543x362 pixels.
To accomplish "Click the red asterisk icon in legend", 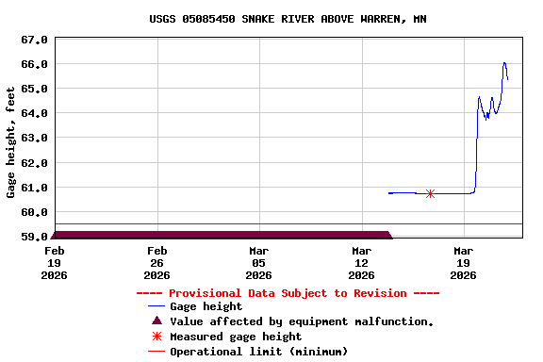I will [x=156, y=336].
